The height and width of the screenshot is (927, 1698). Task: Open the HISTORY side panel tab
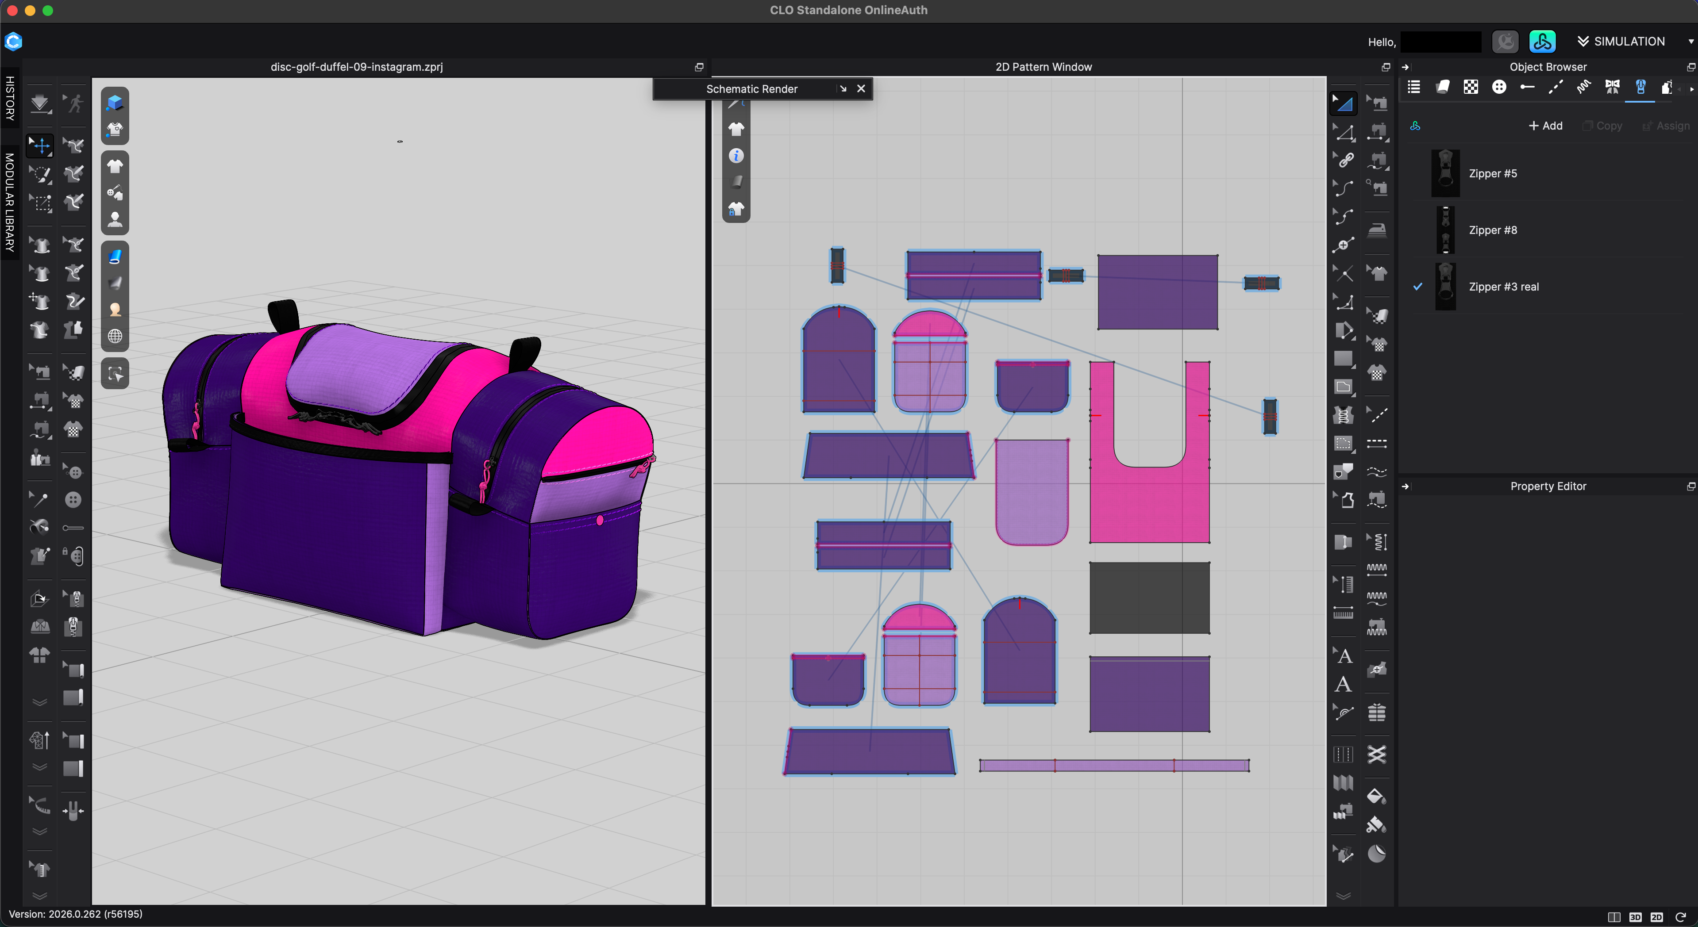9,97
